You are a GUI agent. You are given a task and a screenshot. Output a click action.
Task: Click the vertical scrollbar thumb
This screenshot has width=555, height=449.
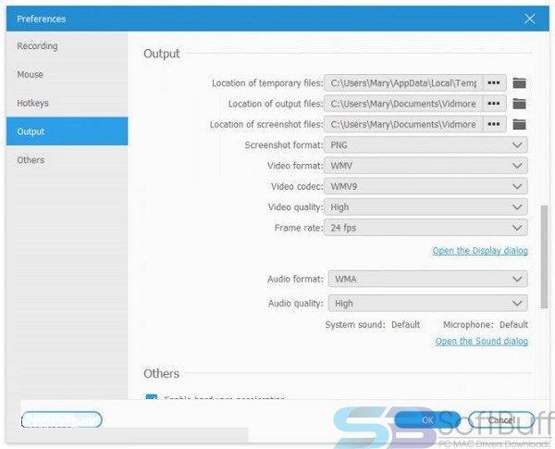pyautogui.click(x=545, y=256)
